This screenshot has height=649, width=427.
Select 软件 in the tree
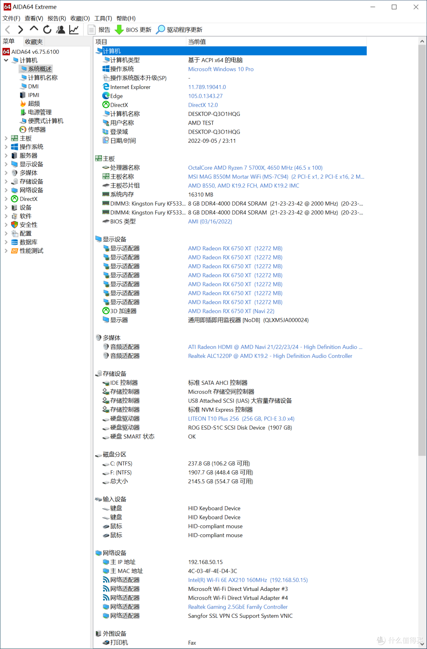(21, 216)
